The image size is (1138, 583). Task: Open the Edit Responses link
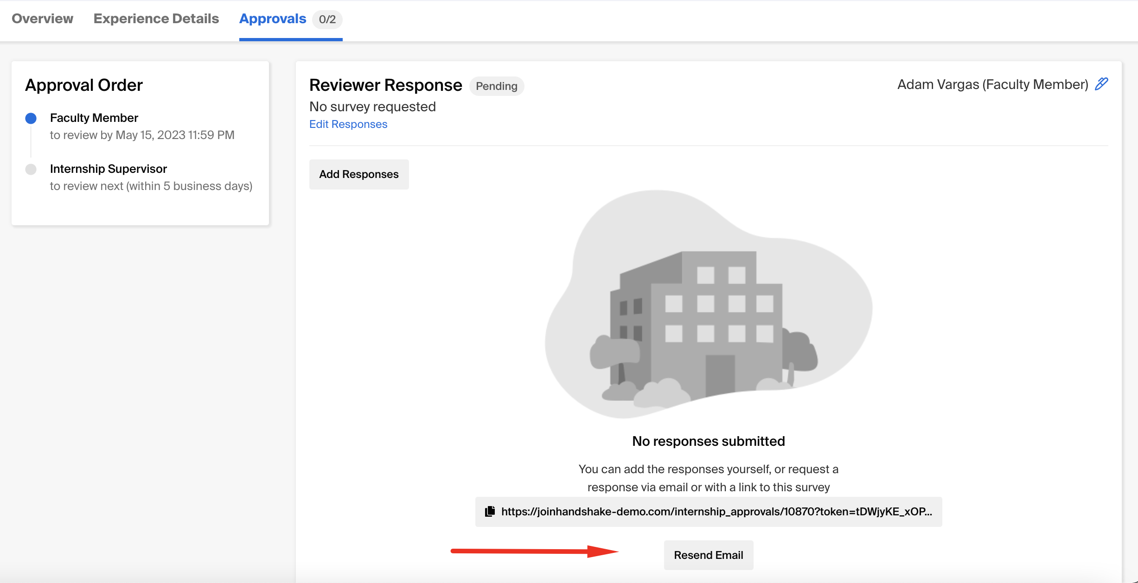tap(348, 124)
